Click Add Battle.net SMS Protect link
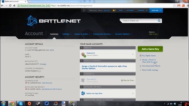This screenshot has width=189, height=106. (x=52, y=89)
